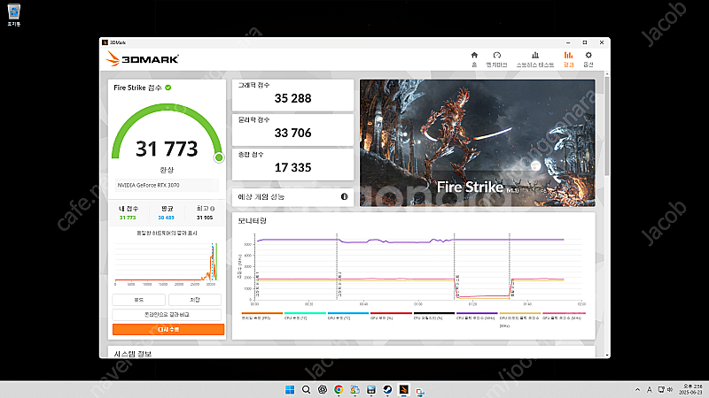This screenshot has width=709, height=398.
Task: Click the vertical scrollbar of the results page
Action: (x=606, y=133)
